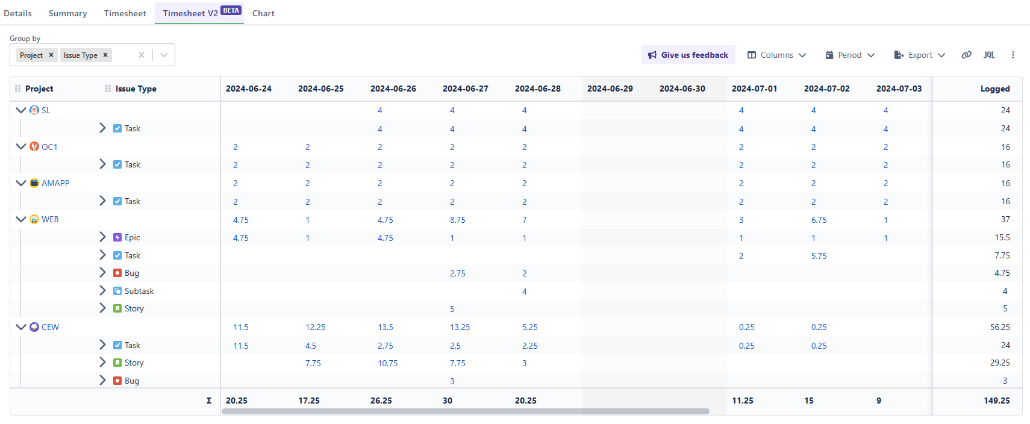
Task: Click the Story icon in WEB group
Action: (x=117, y=308)
